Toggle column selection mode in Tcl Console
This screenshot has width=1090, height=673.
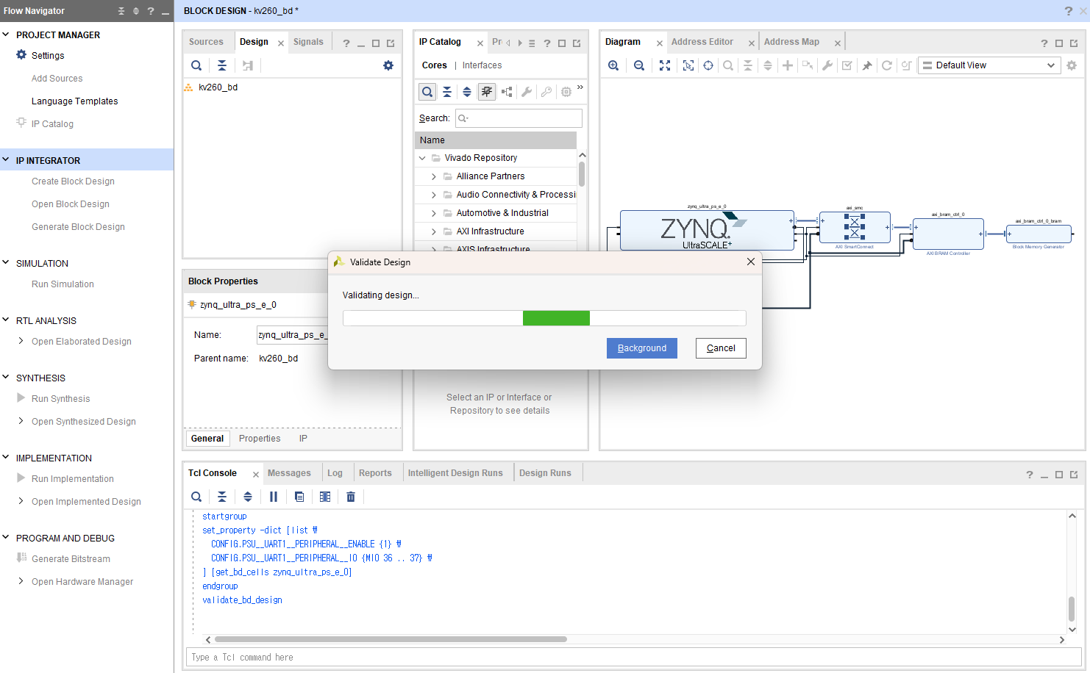[x=325, y=497]
